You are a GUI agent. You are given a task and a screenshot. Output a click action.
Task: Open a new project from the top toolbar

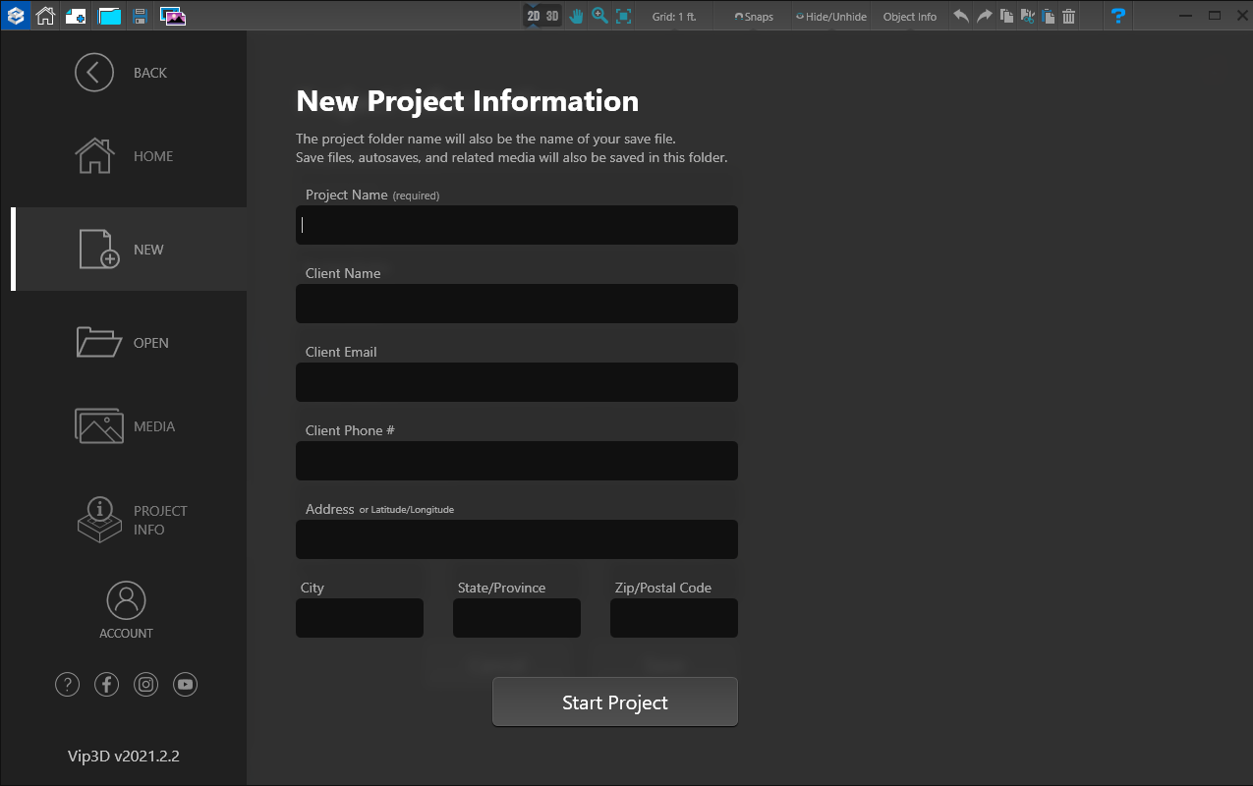coord(76,15)
